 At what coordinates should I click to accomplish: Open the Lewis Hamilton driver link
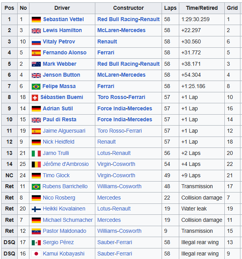tap(62, 30)
